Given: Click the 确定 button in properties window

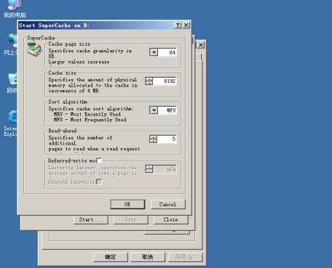Looking at the screenshot, I should pyautogui.click(x=111, y=257).
